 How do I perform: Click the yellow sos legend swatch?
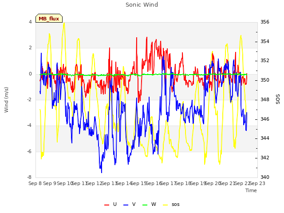166,205
